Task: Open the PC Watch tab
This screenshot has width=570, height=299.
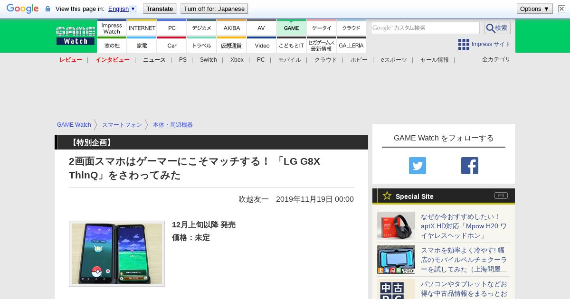Action: pos(171,28)
